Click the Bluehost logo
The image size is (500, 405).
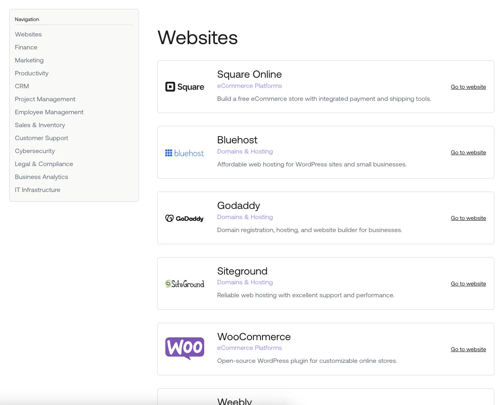coord(185,153)
